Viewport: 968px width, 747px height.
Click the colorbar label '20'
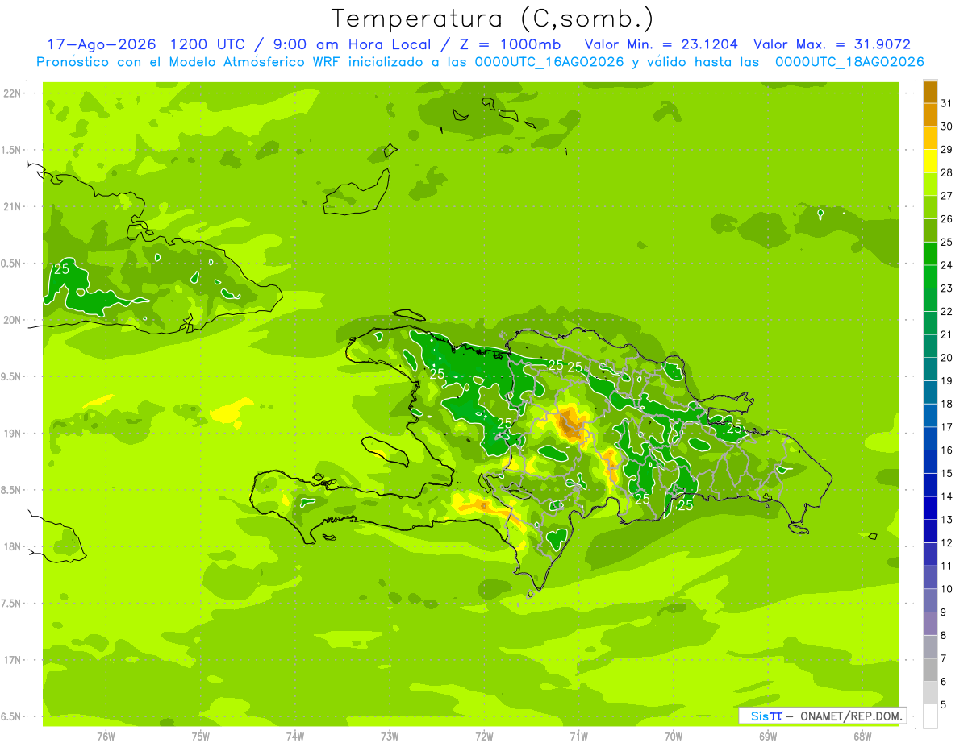click(x=947, y=358)
